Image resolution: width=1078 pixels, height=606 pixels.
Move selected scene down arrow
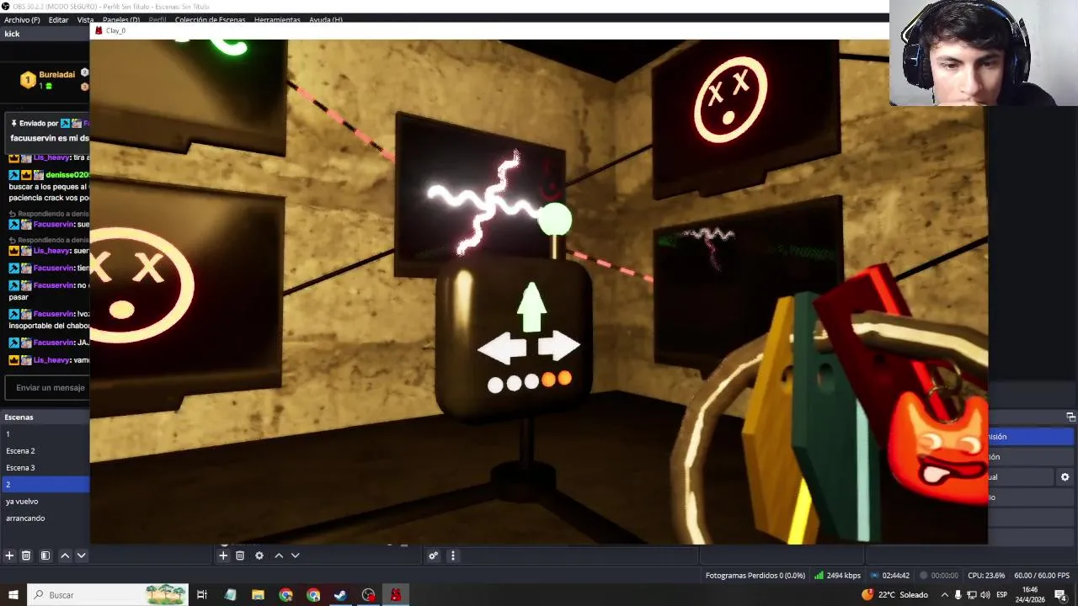[x=81, y=555]
